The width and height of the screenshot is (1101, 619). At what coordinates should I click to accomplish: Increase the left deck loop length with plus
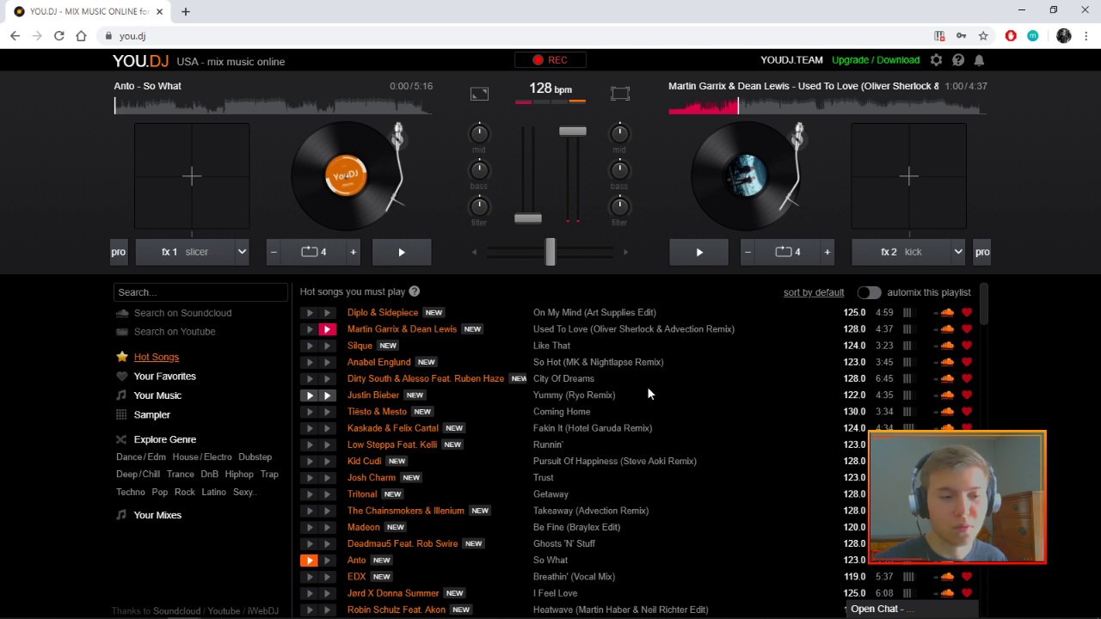coord(353,252)
